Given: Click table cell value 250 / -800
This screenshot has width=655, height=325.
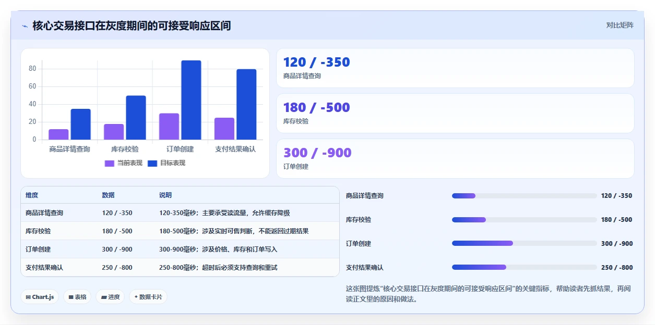Looking at the screenshot, I should click(x=117, y=268).
